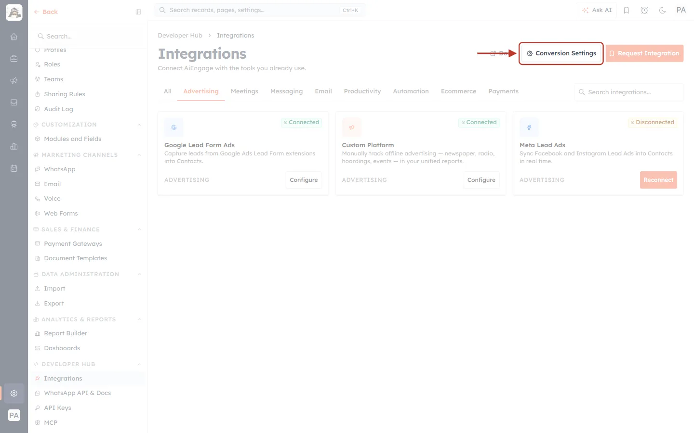The image size is (694, 433).
Task: Click the Conversion Settings button
Action: pyautogui.click(x=561, y=53)
